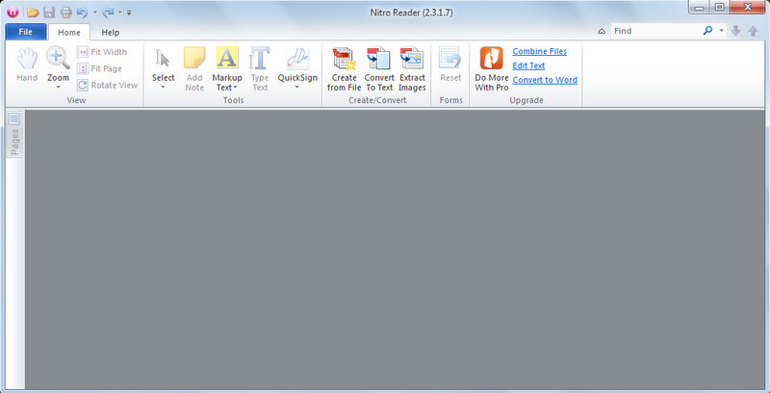Open the Edit Text link
The width and height of the screenshot is (770, 393).
[x=528, y=65]
